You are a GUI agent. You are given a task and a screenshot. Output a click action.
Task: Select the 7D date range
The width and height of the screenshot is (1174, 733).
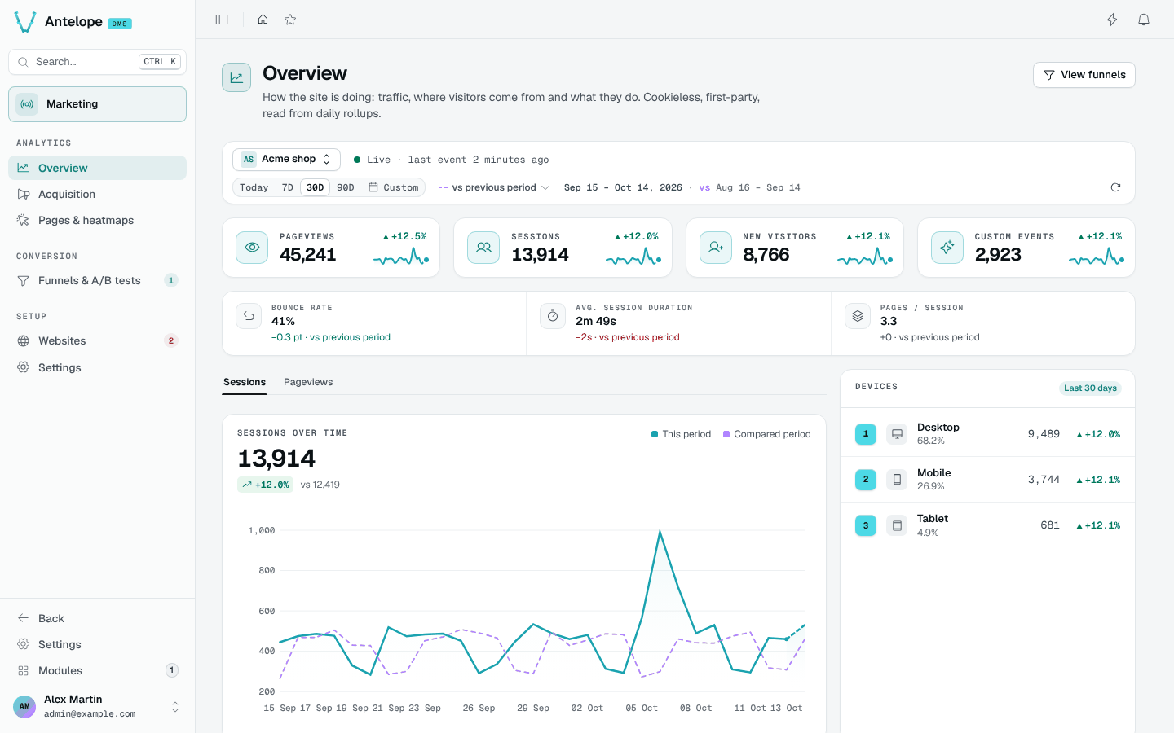pyautogui.click(x=287, y=187)
